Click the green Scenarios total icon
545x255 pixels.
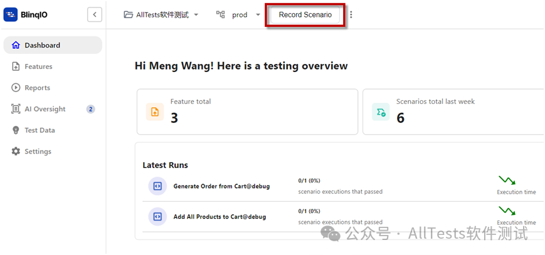click(x=381, y=112)
